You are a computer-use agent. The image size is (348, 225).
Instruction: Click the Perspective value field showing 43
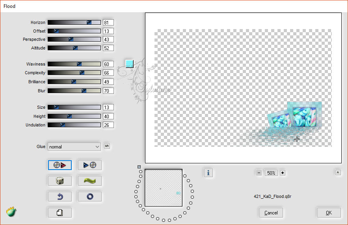click(x=108, y=39)
